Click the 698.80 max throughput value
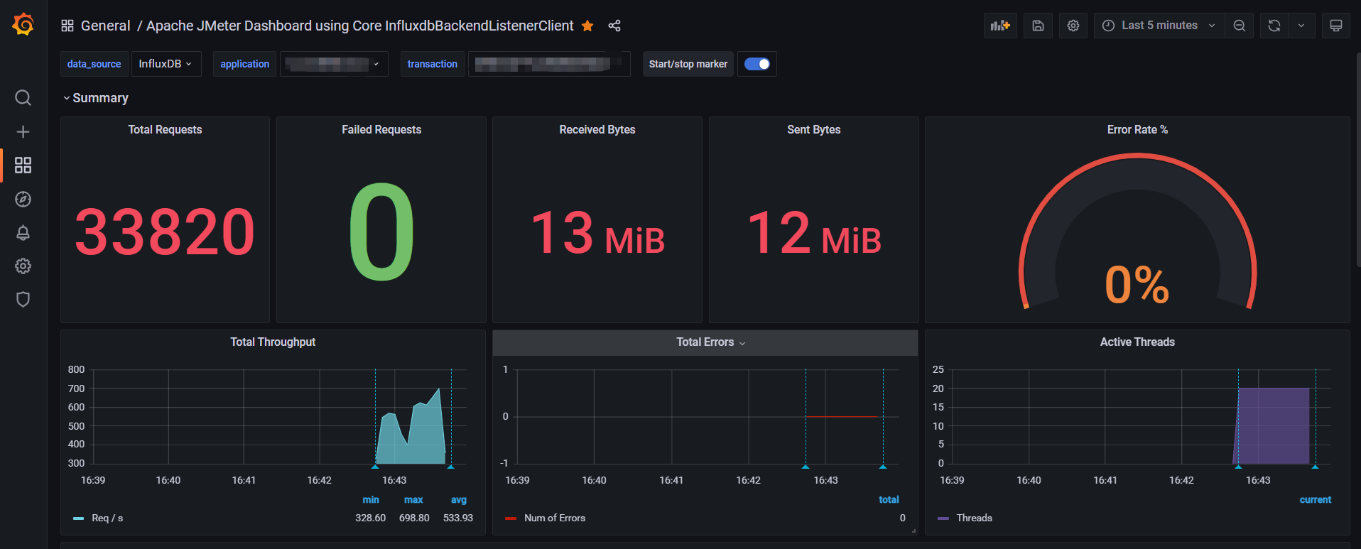 coord(414,518)
